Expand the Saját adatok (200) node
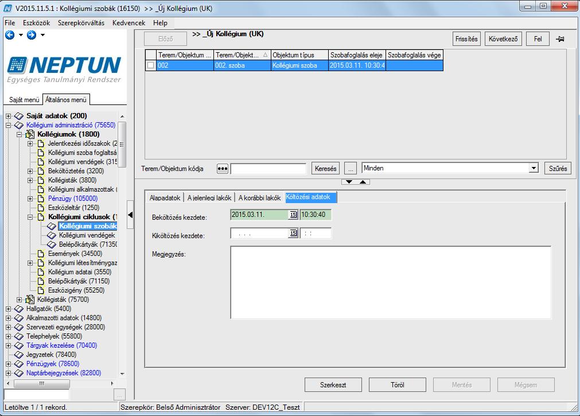580x416 pixels. (x=8, y=116)
